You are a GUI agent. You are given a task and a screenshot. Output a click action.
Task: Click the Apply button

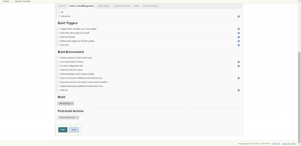(74, 130)
